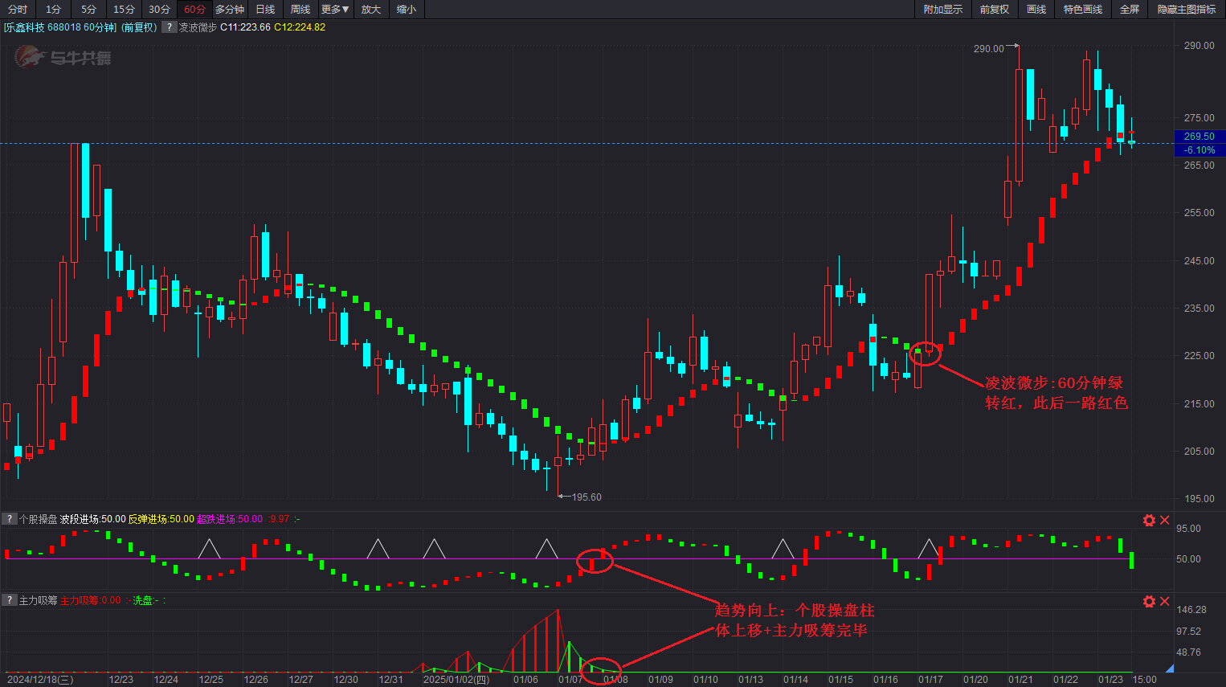Click the -6.10% change label
1226x687 pixels.
click(x=1199, y=150)
